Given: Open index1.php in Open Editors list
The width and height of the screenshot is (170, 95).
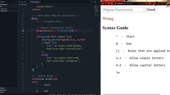Looking at the screenshot, I should tap(4, 9).
